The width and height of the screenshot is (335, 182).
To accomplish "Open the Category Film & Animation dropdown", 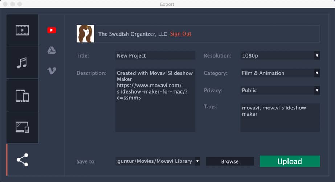I will [280, 73].
